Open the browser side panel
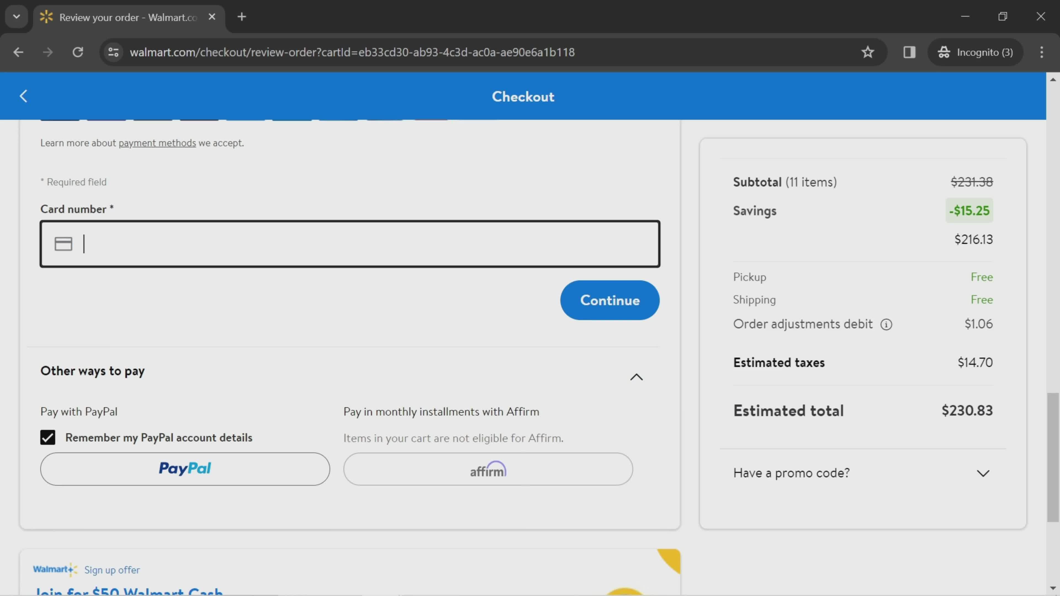Screen dimensions: 1060x596 click(x=909, y=52)
